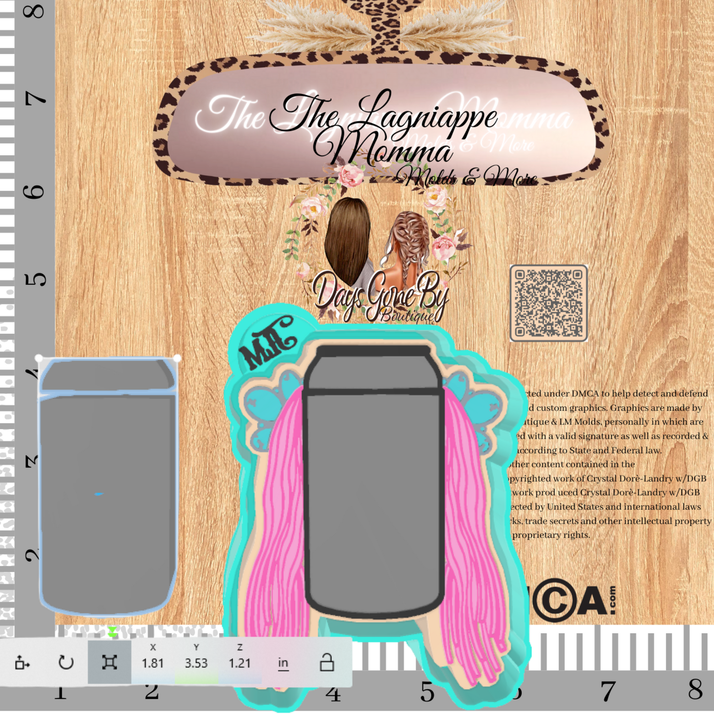The image size is (714, 714).
Task: Click the top-left selection handle of gray can
Action: pos(39,358)
